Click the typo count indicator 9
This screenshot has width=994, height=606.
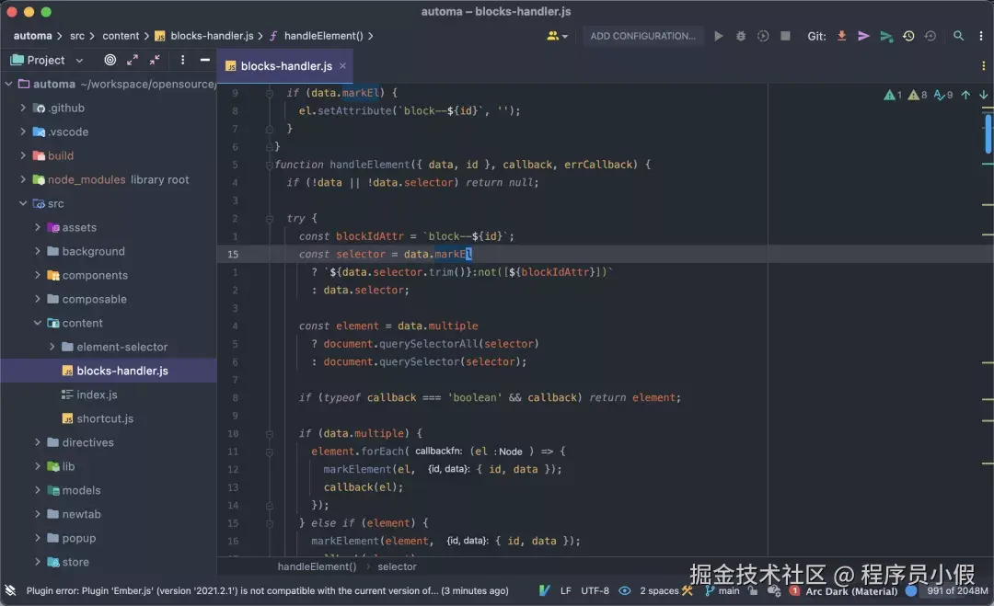(943, 95)
